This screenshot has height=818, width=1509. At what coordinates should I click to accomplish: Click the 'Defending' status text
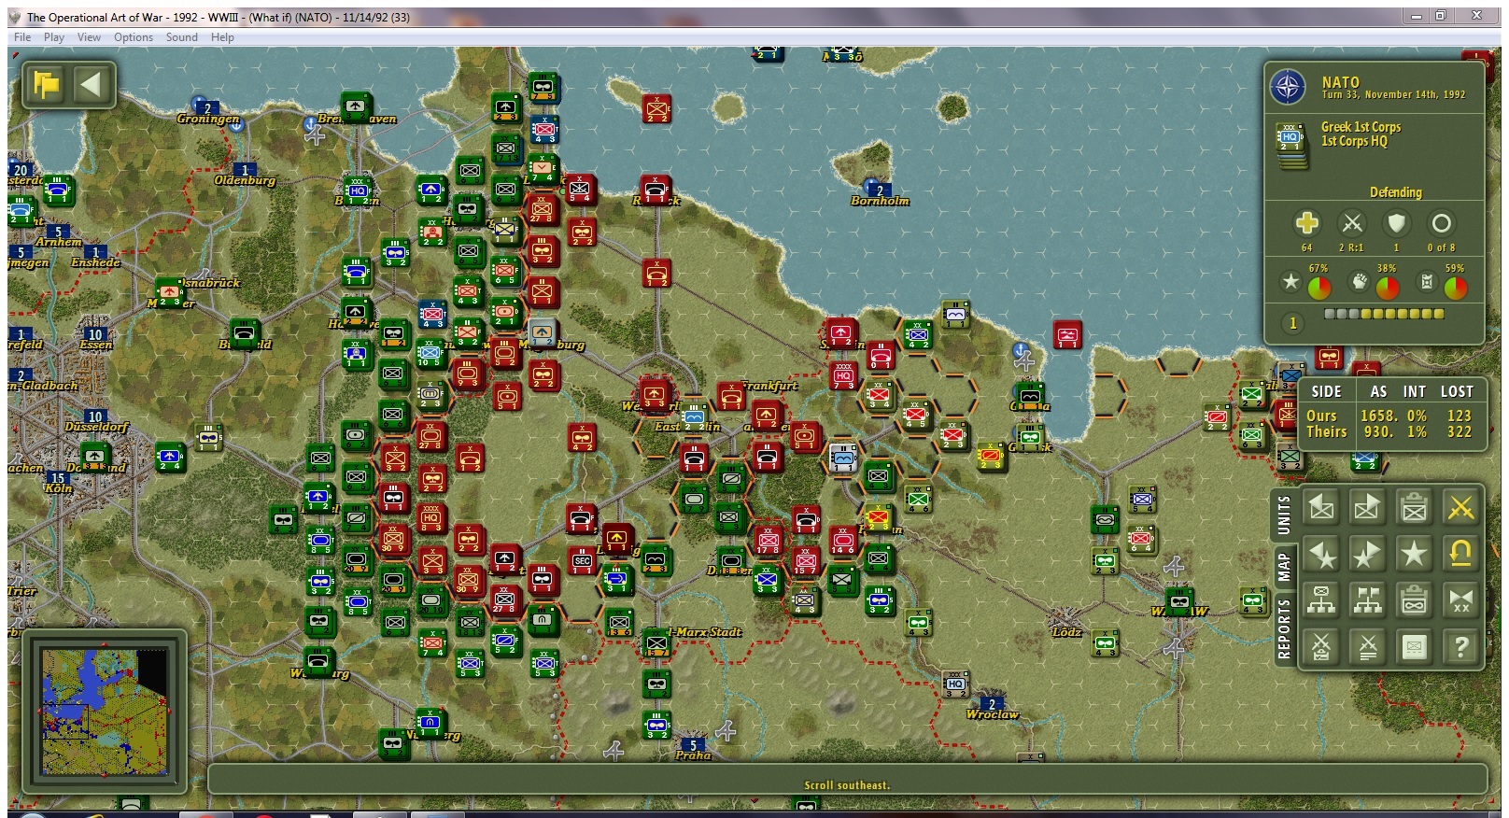[1396, 192]
